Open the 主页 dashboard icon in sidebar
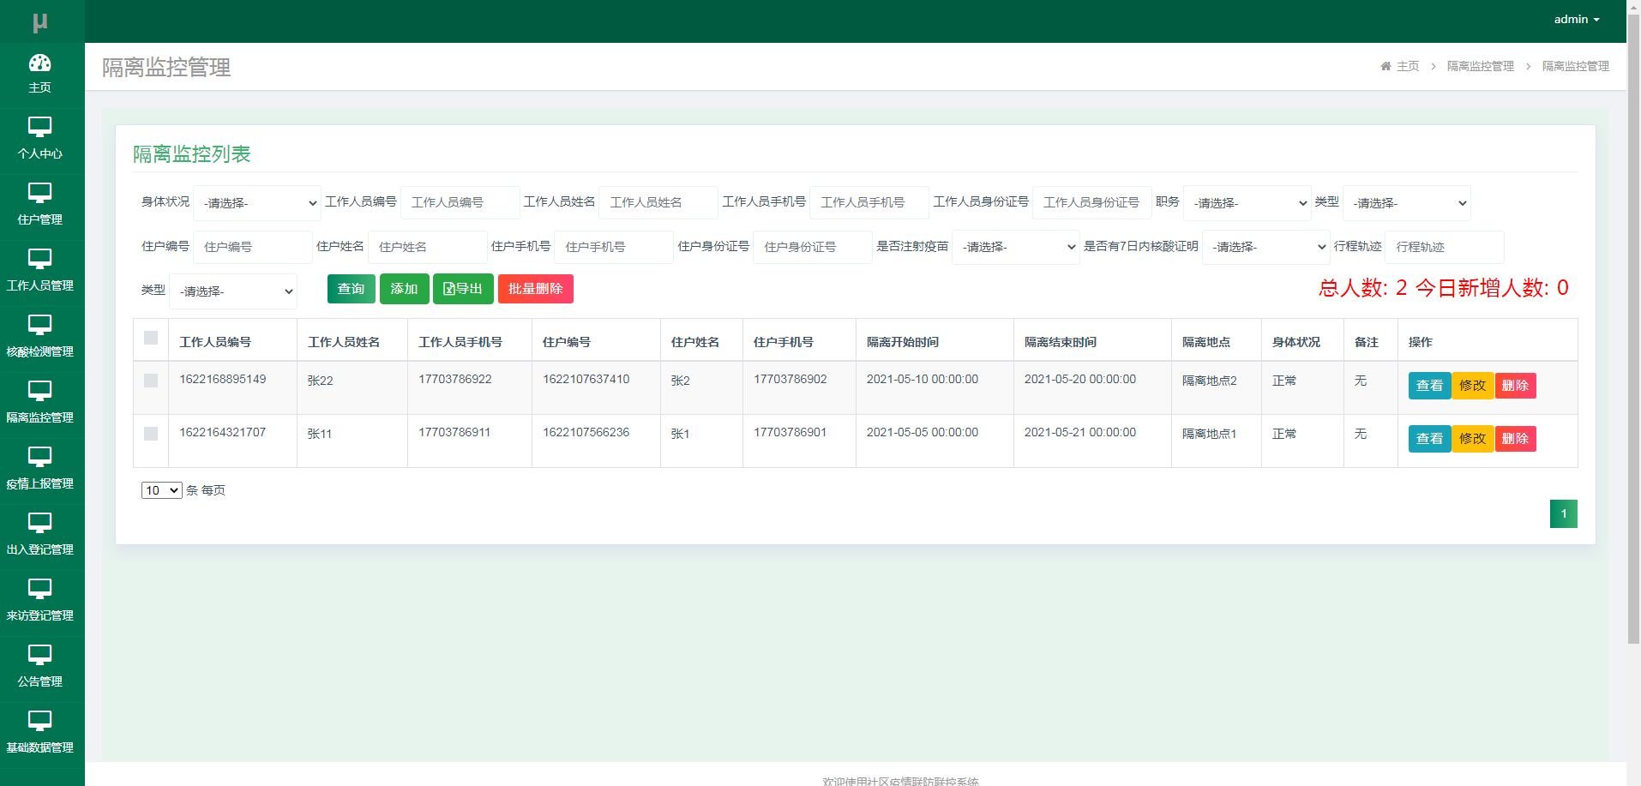The width and height of the screenshot is (1641, 786). 39,63
